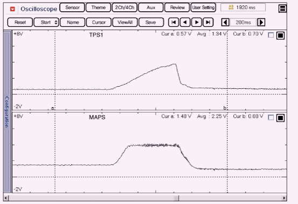Decrease the time base with left arrow
This screenshot has height=204, width=298.
(x=225, y=23)
